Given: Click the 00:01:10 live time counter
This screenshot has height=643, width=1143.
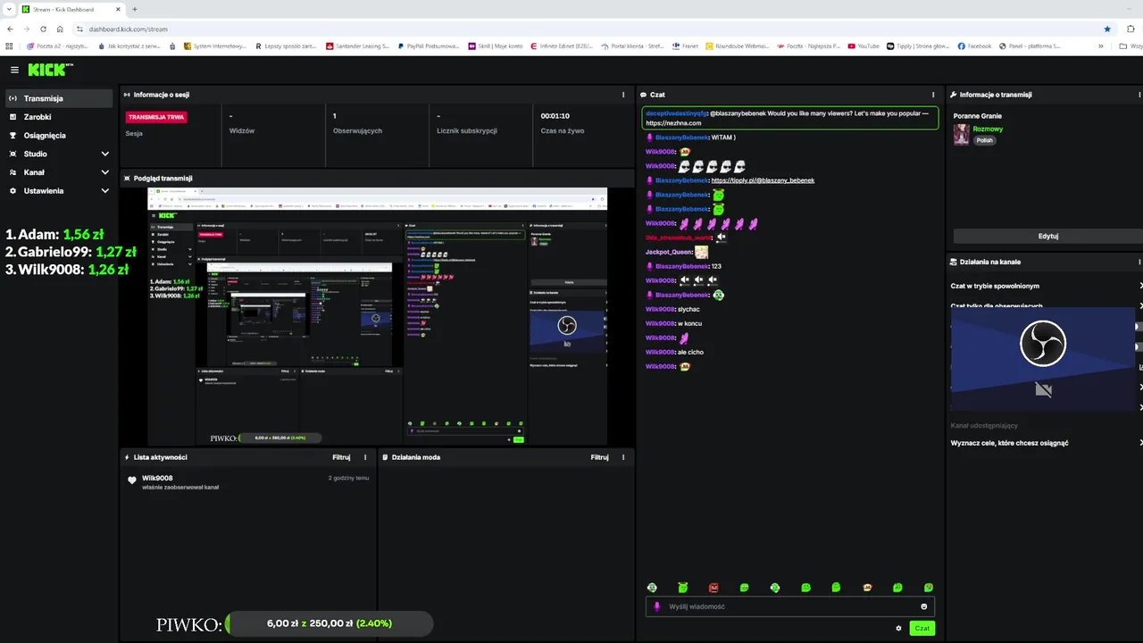Looking at the screenshot, I should click(x=555, y=116).
